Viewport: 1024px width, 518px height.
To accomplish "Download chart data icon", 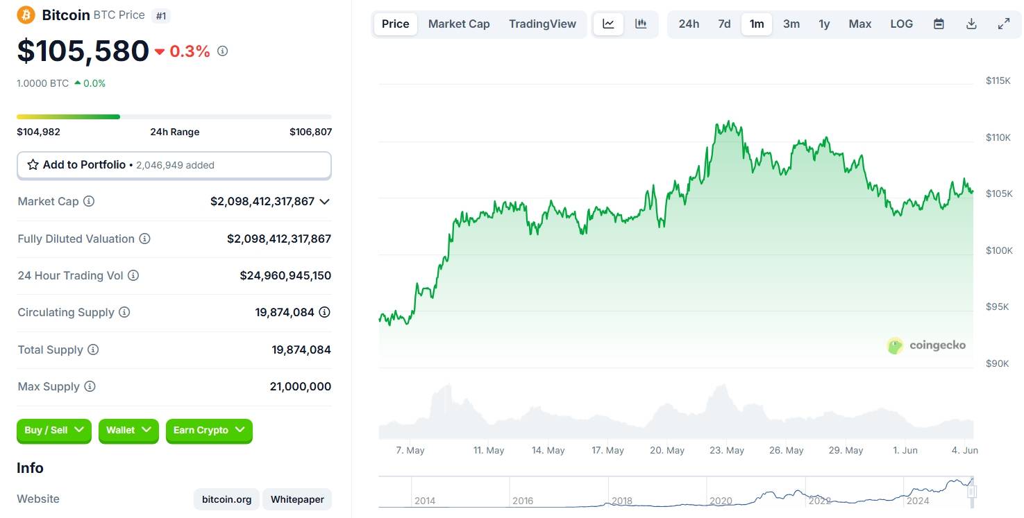I will (971, 24).
